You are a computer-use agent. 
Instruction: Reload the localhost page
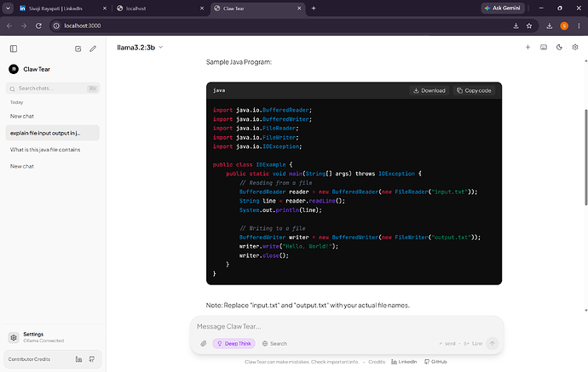pyautogui.click(x=38, y=26)
